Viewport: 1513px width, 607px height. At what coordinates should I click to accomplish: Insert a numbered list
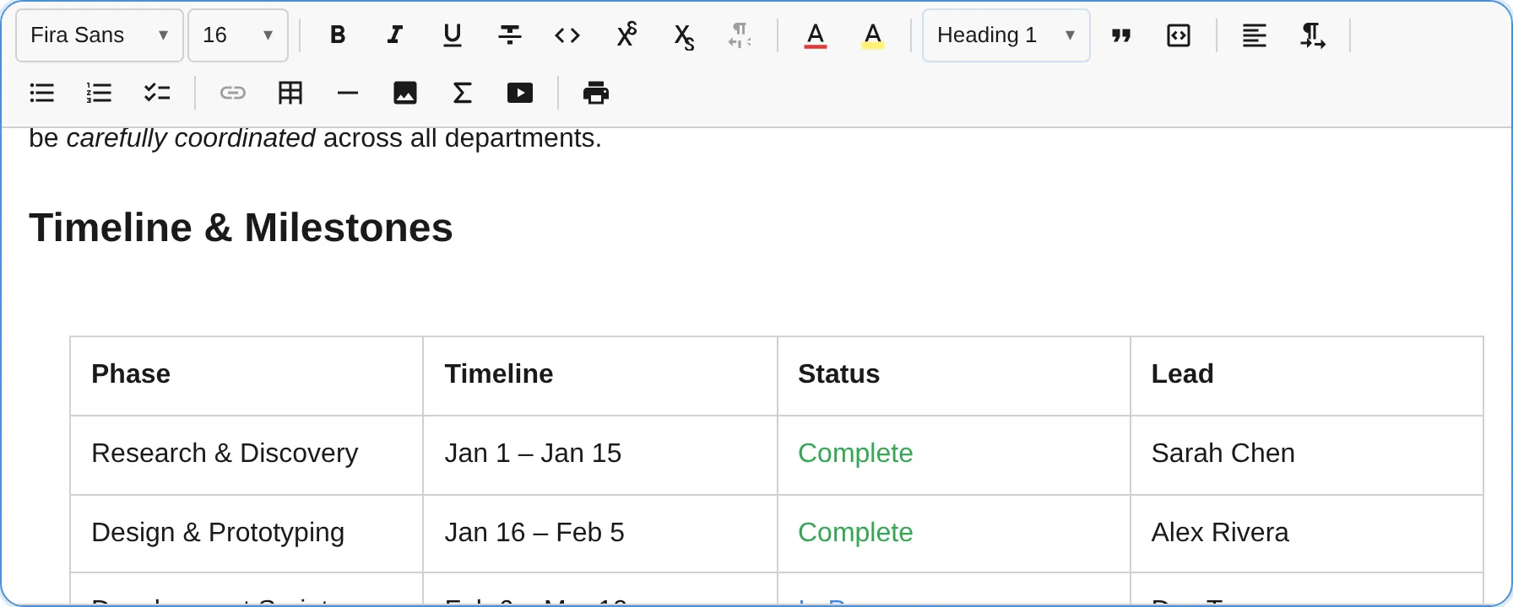(x=100, y=93)
